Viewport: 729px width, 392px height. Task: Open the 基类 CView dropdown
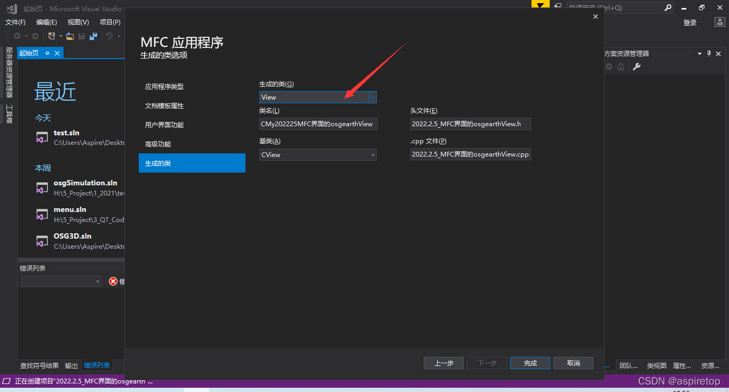click(373, 154)
